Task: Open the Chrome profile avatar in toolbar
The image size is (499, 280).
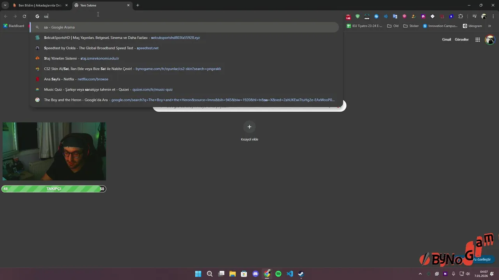Action: pyautogui.click(x=484, y=16)
